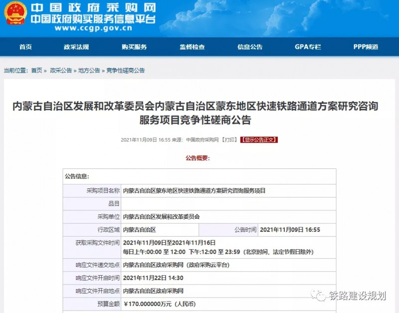Click the 公告时间 label cell
399x313 pixels.
pyautogui.click(x=228, y=230)
